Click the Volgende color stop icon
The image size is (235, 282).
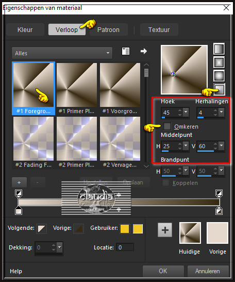(x=42, y=229)
